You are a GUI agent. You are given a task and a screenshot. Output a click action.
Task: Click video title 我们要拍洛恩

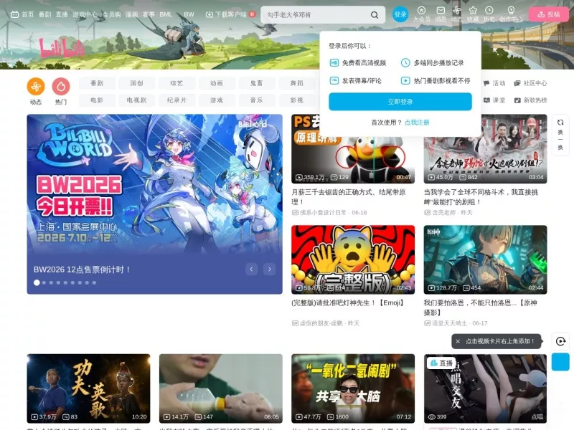[x=481, y=307]
